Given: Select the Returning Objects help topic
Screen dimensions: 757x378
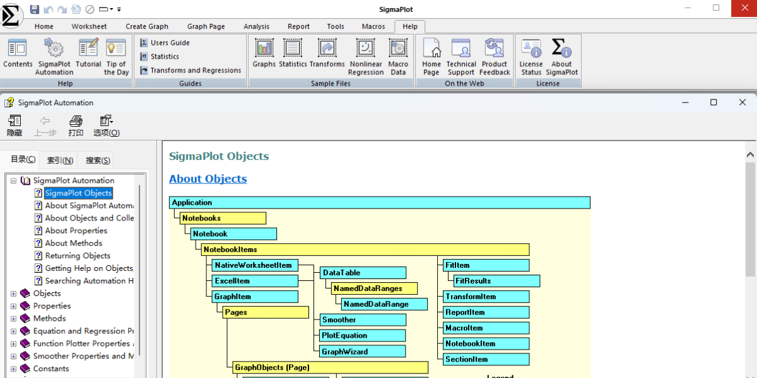Looking at the screenshot, I should coord(78,256).
